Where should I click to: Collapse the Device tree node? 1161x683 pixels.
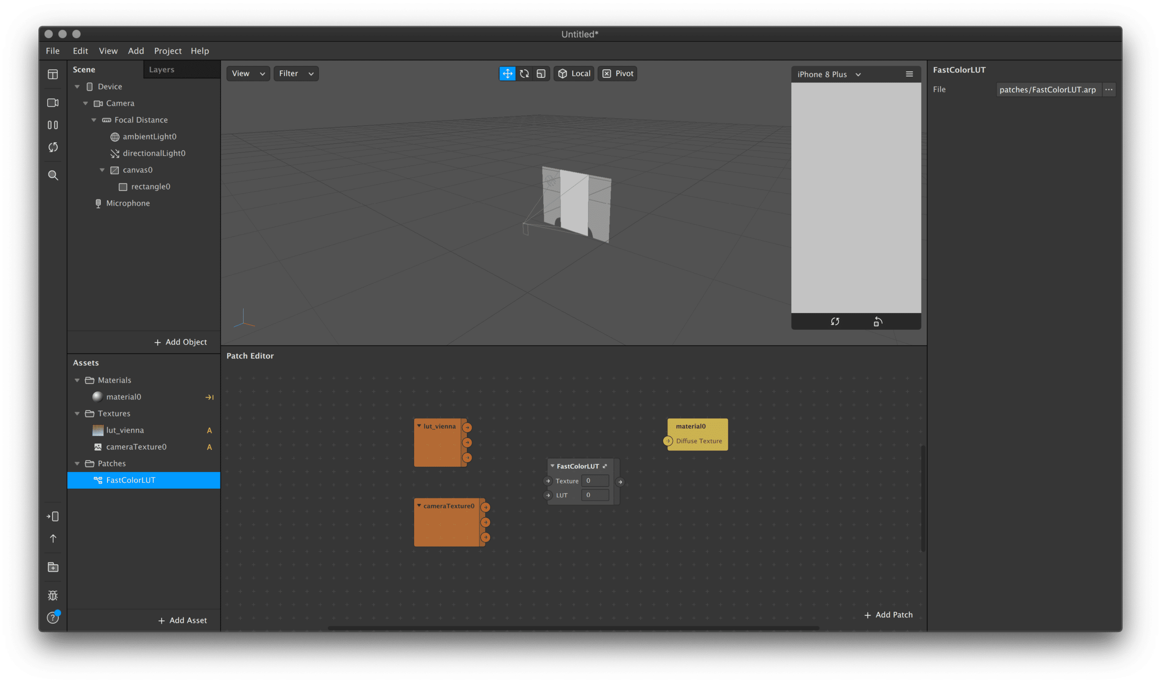pos(78,87)
